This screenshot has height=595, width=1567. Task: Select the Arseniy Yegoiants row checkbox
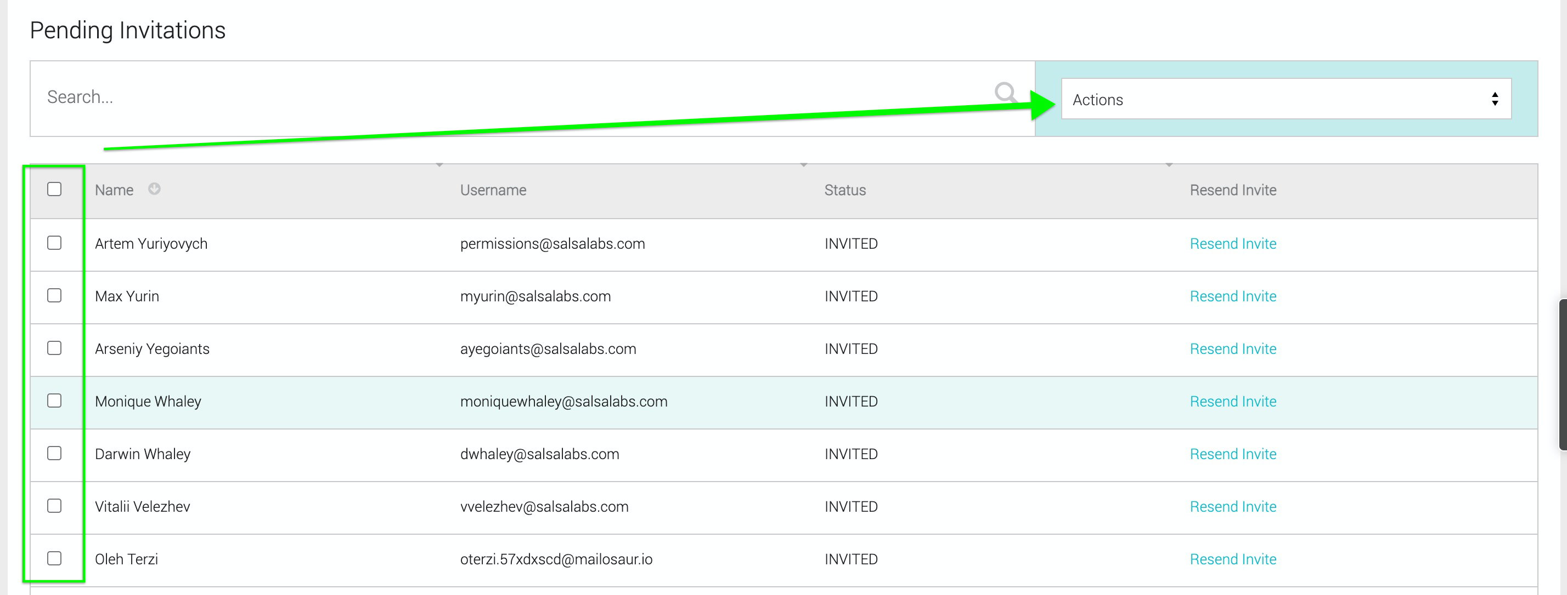54,348
